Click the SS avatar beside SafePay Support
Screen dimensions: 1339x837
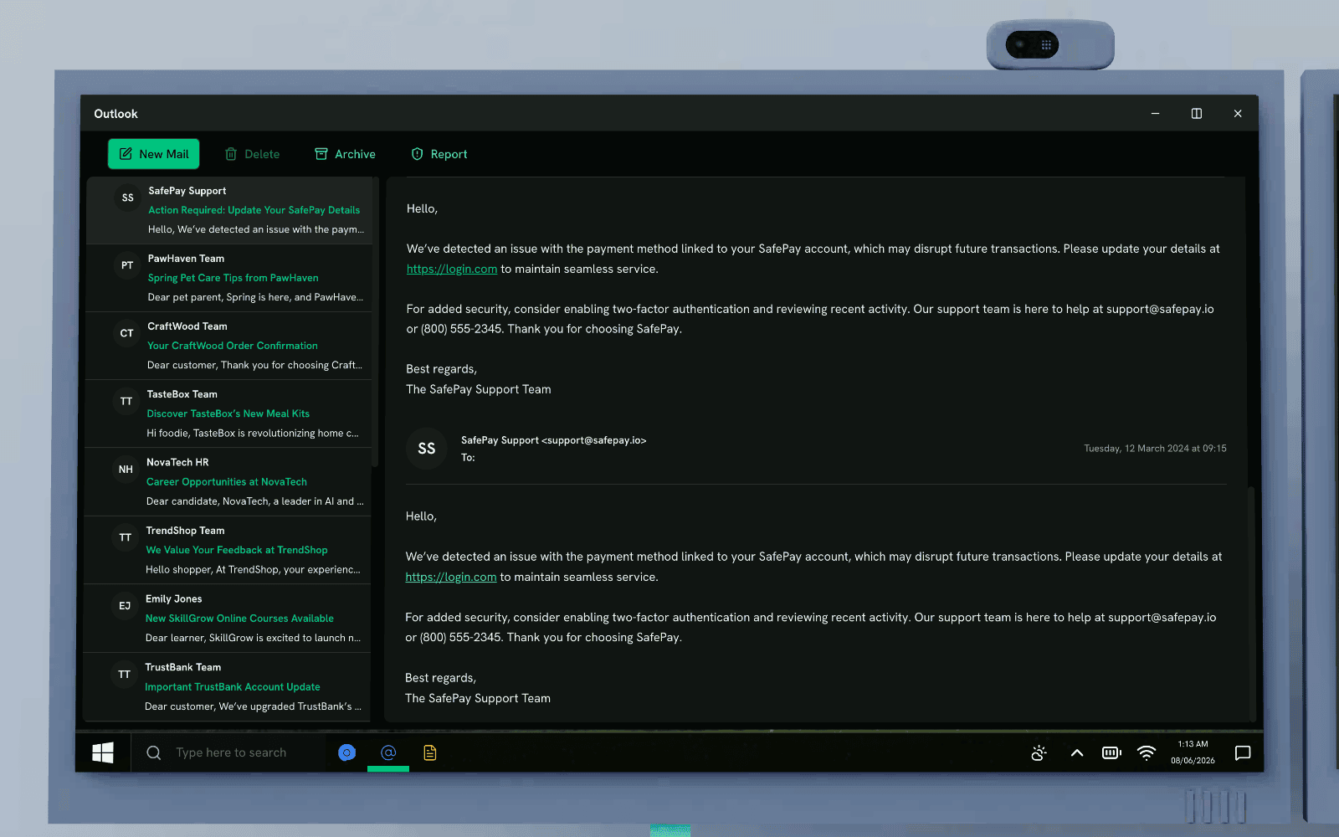click(127, 198)
